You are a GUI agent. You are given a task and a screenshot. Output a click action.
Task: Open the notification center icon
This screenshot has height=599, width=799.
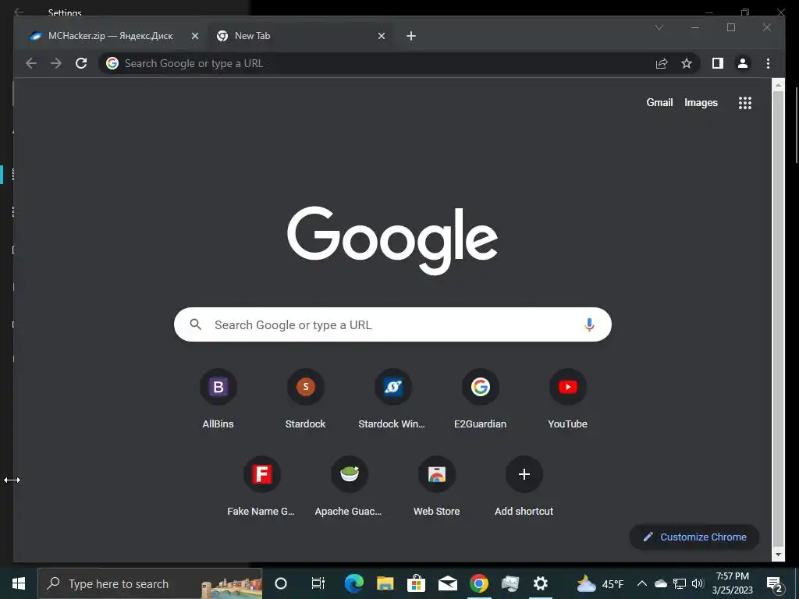[x=775, y=584]
